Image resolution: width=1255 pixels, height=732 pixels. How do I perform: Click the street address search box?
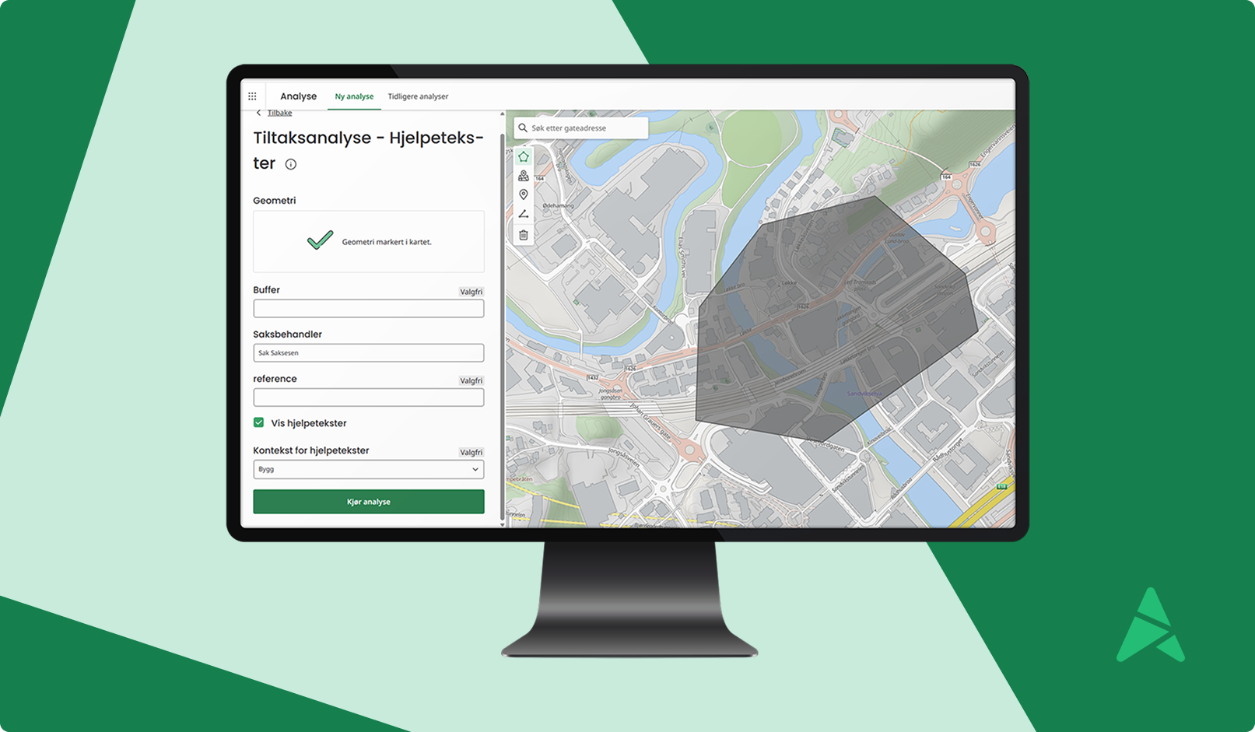[x=587, y=128]
